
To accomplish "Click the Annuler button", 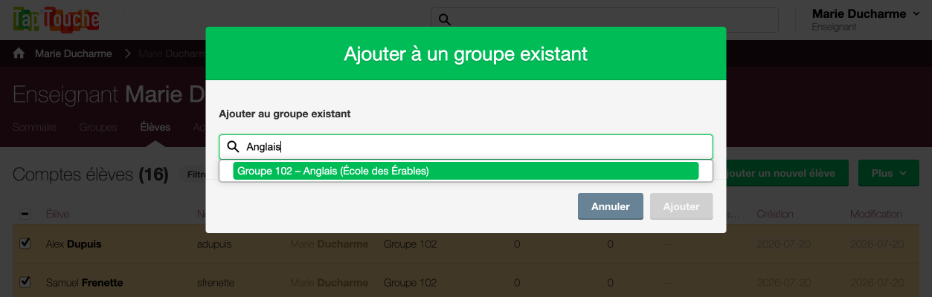I will 611,206.
